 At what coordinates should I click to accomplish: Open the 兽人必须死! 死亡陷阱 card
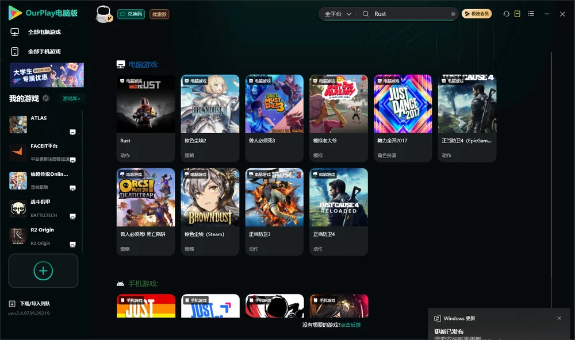tap(145, 212)
